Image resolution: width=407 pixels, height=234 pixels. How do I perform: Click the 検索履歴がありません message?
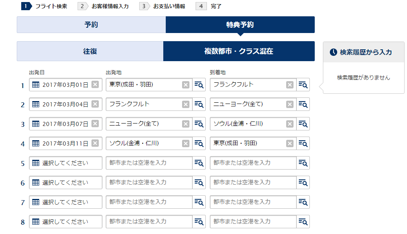click(x=363, y=77)
